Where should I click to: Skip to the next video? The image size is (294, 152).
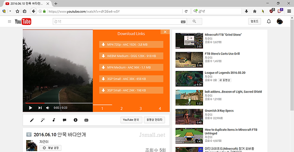pos(40,108)
